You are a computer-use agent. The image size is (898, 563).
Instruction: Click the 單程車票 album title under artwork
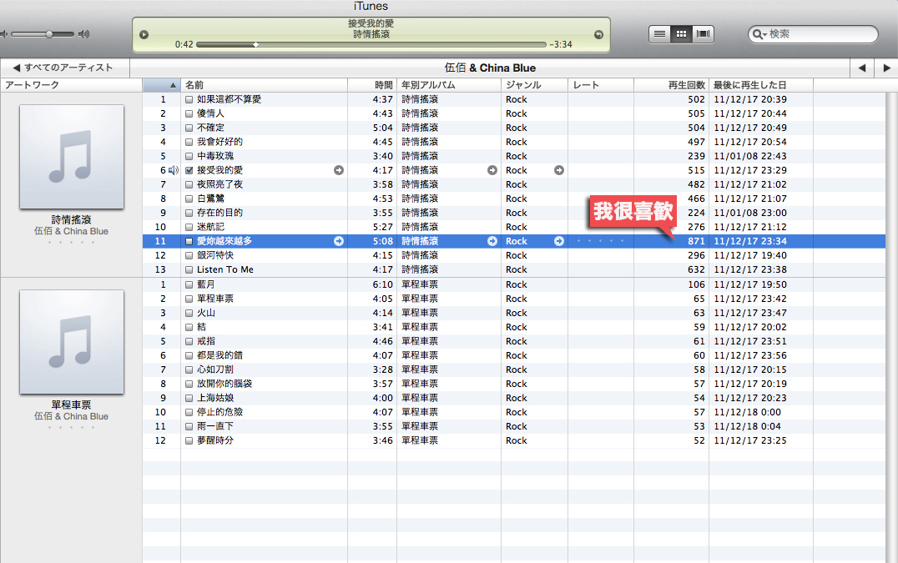pyautogui.click(x=71, y=405)
